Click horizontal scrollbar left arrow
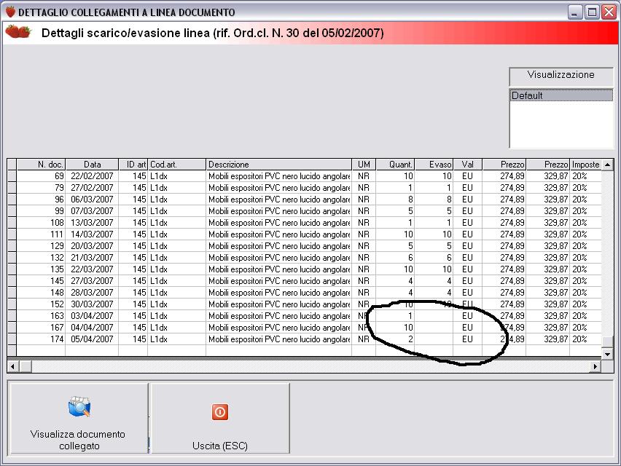 pos(13,366)
